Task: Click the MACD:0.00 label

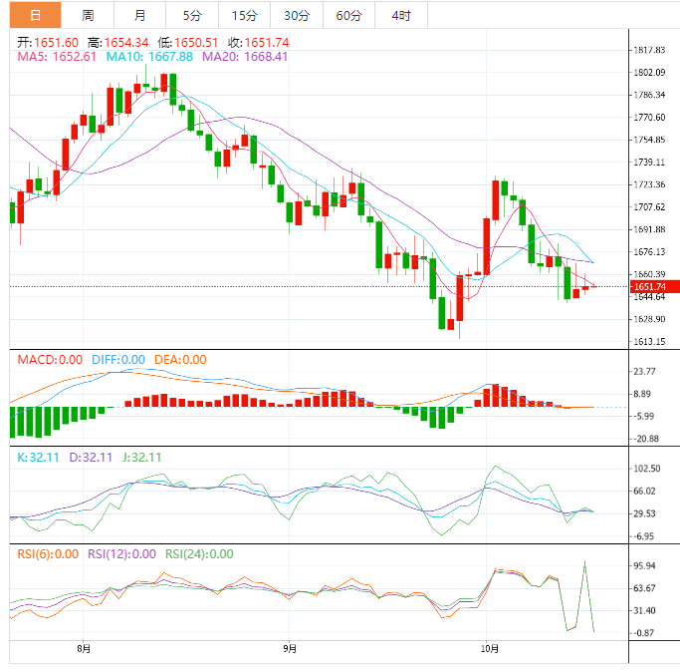Action: [50, 360]
